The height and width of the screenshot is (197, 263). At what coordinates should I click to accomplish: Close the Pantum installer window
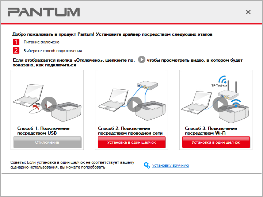point(248,12)
